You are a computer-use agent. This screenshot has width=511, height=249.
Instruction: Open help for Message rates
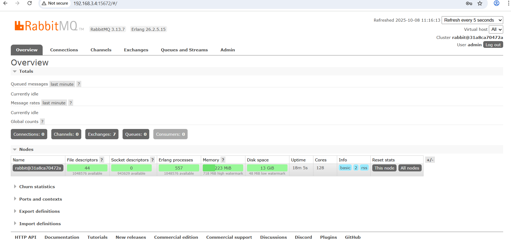click(71, 103)
